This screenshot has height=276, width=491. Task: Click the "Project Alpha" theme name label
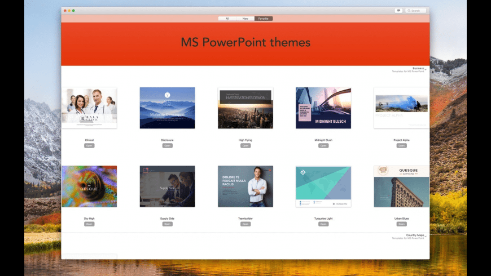tap(401, 140)
